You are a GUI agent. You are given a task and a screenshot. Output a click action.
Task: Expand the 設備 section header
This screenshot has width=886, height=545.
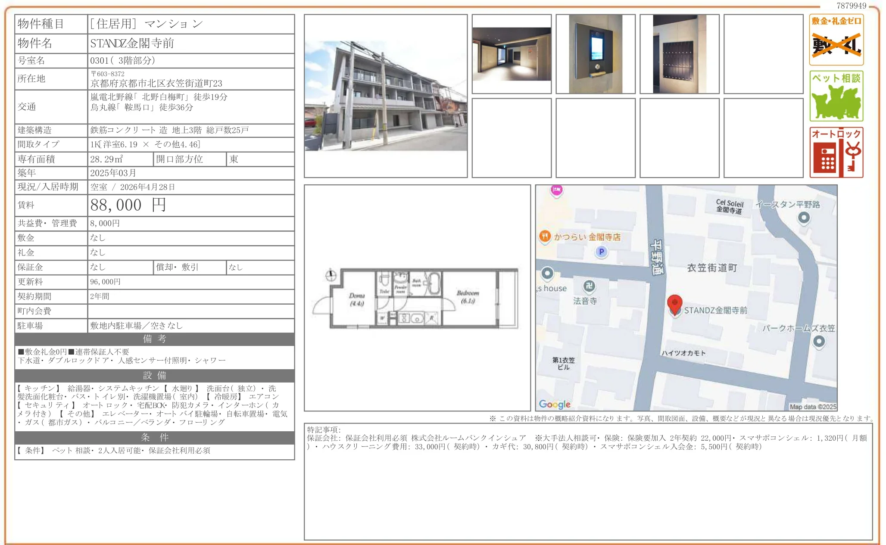[154, 377]
